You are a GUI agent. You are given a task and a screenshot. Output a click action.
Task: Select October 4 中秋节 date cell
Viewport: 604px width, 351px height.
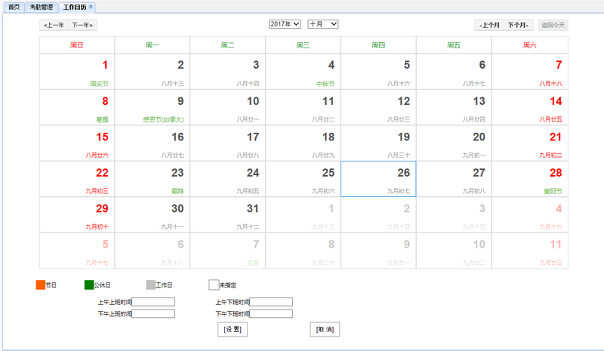pyautogui.click(x=303, y=72)
